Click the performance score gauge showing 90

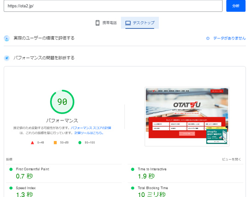62,102
